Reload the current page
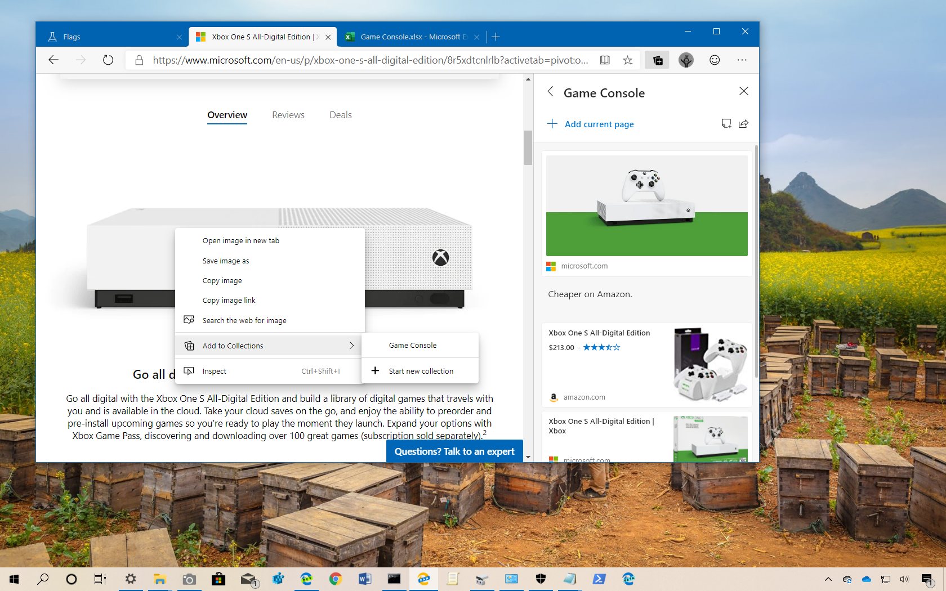This screenshot has width=946, height=591. 108,60
